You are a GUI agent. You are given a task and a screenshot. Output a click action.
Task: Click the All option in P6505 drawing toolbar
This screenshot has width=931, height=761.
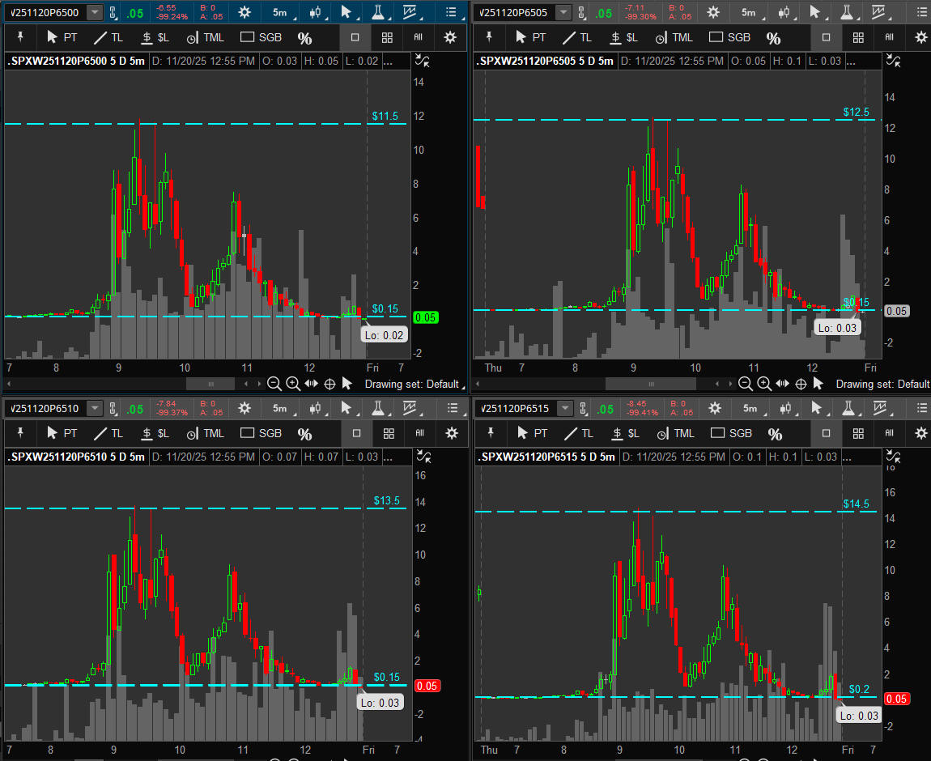pos(889,37)
